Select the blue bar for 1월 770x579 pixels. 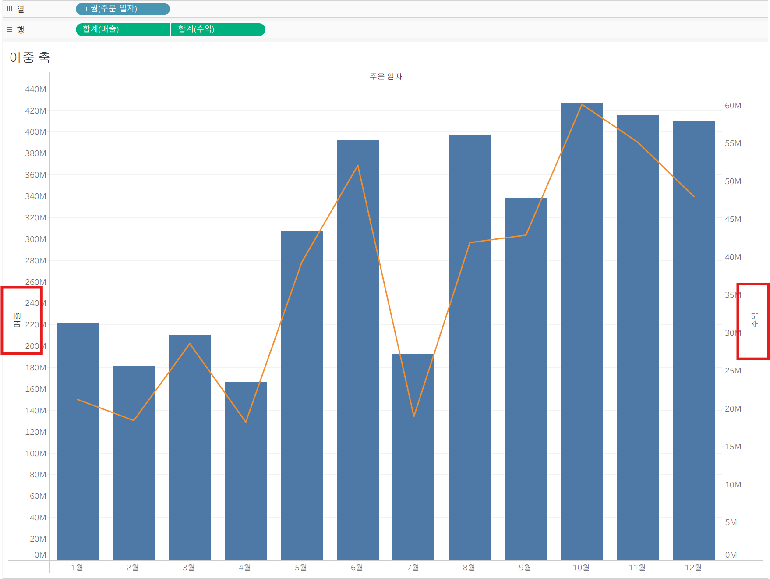click(x=78, y=441)
